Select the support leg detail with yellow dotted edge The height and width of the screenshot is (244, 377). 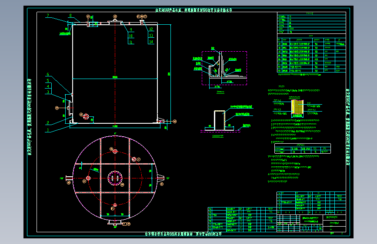220,120
